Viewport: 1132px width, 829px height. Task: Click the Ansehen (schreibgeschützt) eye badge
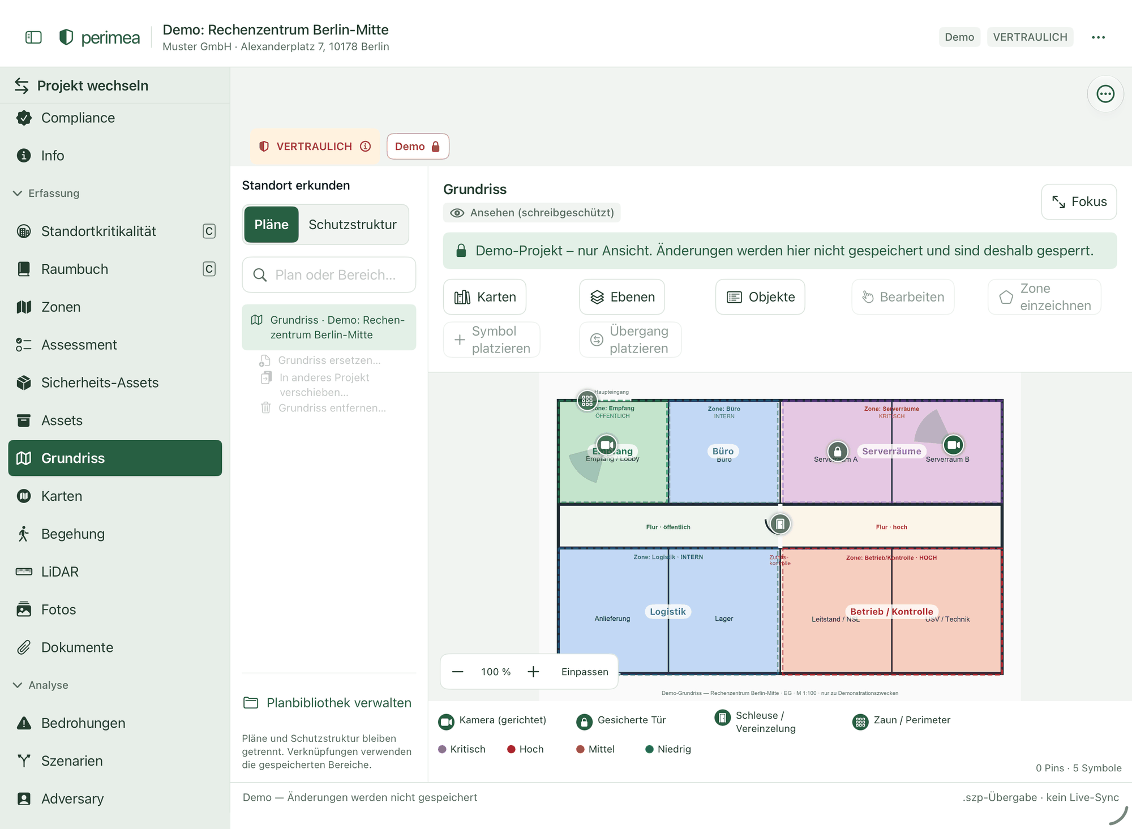point(532,213)
